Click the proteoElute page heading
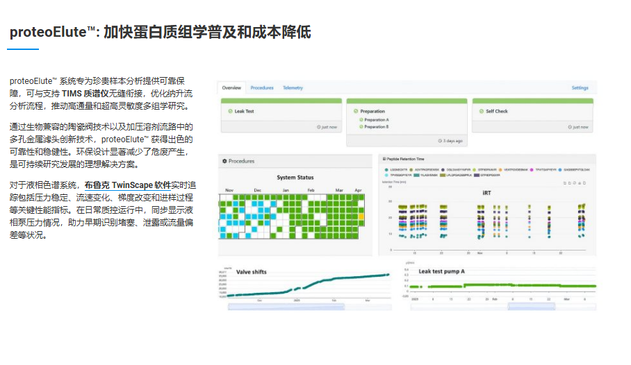Screen dimensions: 631x365 pyautogui.click(x=160, y=32)
